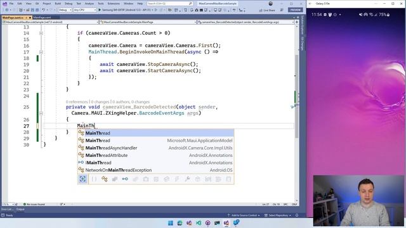
Task: Click the 0 changes CodeLens link
Action: [x=100, y=102]
